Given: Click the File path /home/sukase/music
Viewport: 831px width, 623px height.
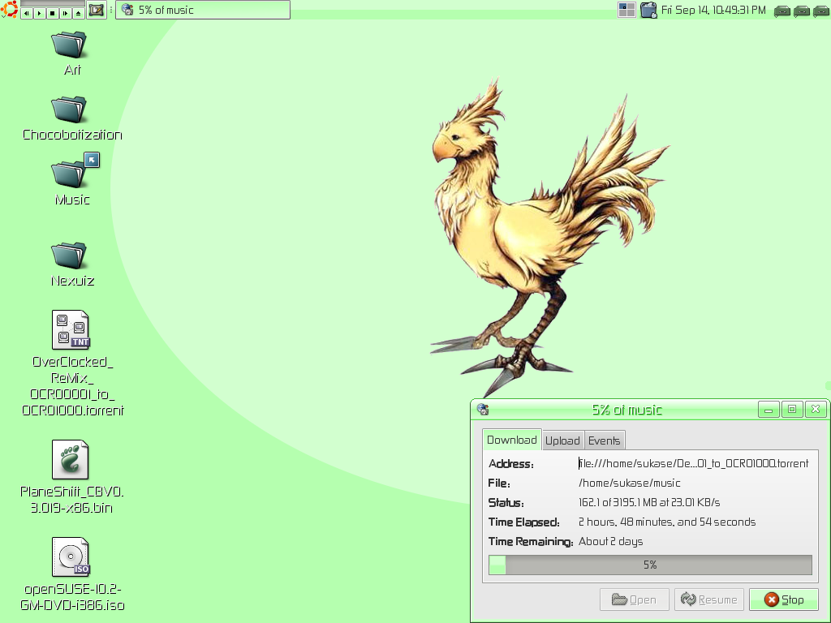Looking at the screenshot, I should (x=630, y=483).
